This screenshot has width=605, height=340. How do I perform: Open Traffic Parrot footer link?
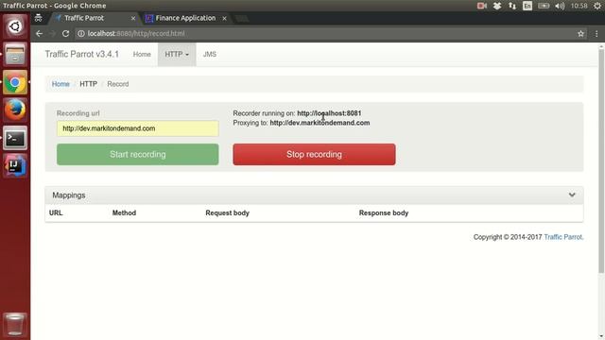[562, 237]
